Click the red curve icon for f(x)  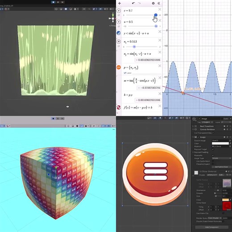[119, 107]
